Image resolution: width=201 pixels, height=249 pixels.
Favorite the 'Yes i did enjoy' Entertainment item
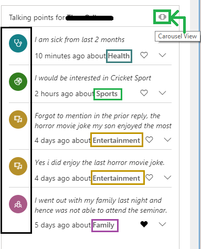point(149,178)
